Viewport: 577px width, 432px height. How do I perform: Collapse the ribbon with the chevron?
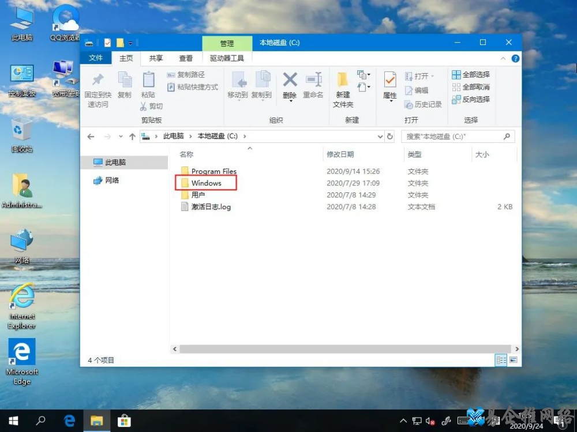click(x=504, y=58)
